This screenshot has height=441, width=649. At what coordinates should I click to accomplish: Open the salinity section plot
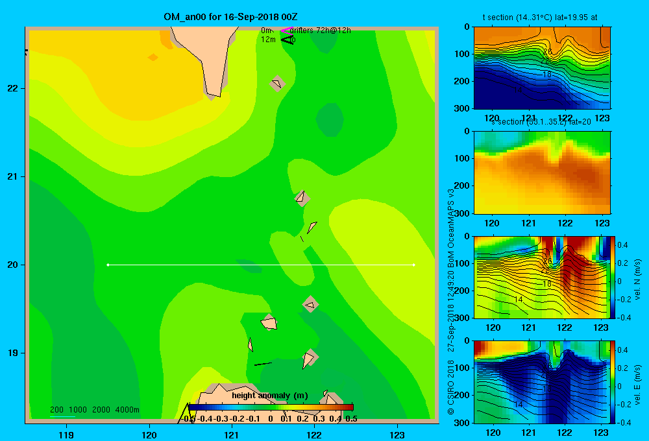[x=542, y=172]
